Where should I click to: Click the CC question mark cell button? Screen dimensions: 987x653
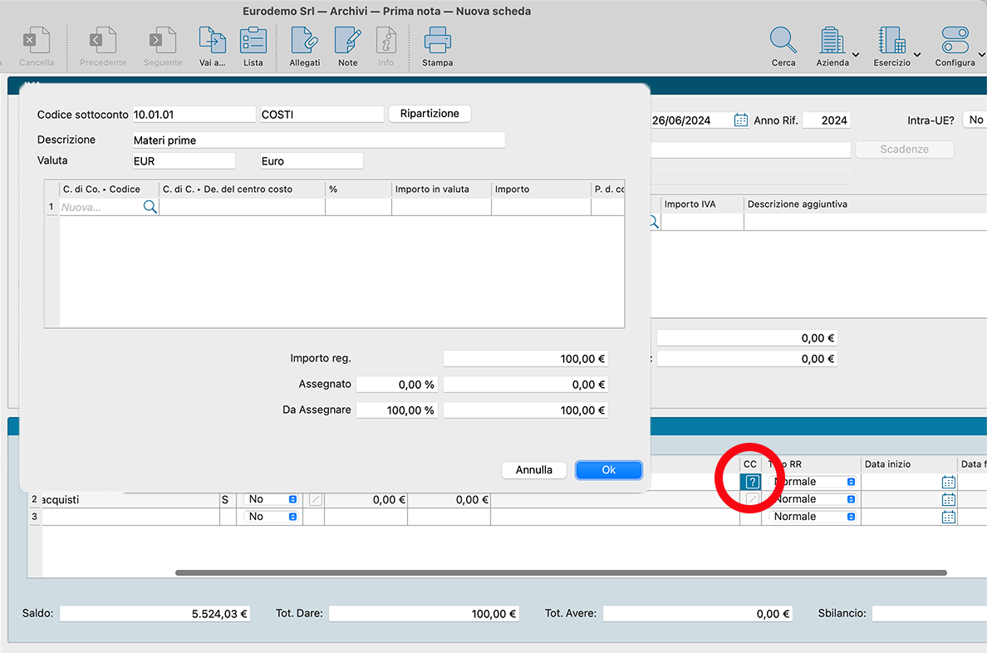(752, 482)
